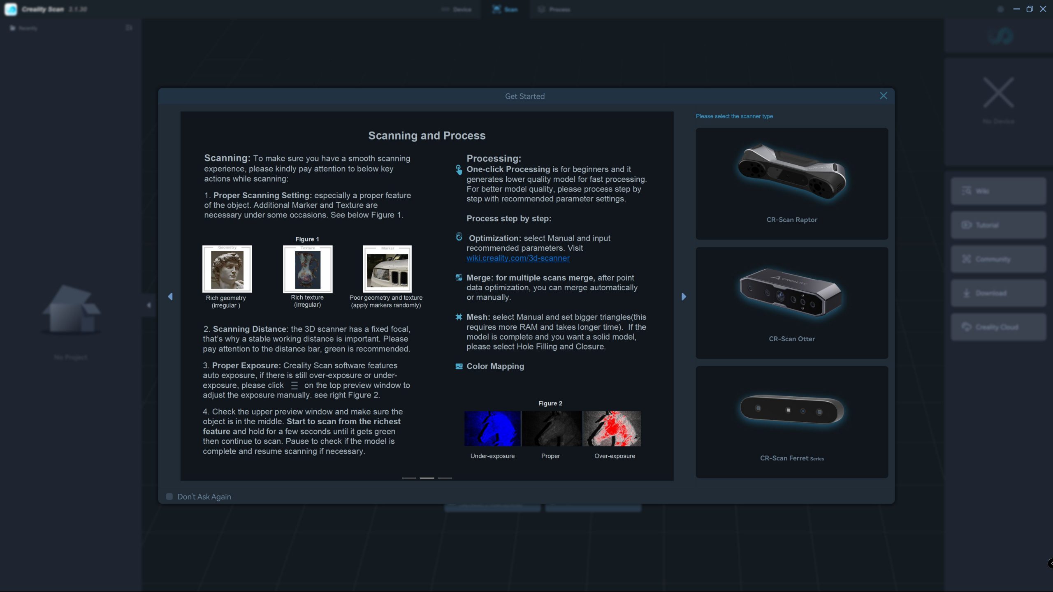Restore down the Creality Scan window
The width and height of the screenshot is (1053, 592).
tap(1030, 9)
